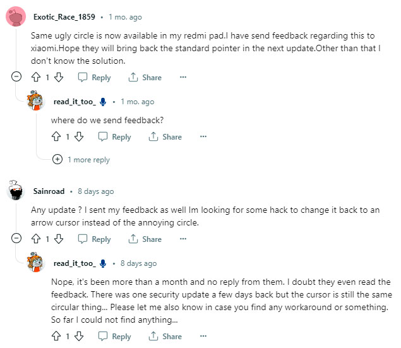The height and width of the screenshot is (348, 401).
Task: Upvote Sainroad's comment
Action: (37, 239)
